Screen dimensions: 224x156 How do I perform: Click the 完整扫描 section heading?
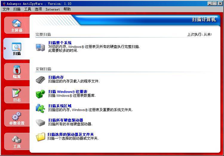tap(43, 35)
